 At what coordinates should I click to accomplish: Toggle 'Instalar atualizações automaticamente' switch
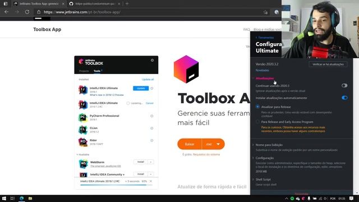344,98
